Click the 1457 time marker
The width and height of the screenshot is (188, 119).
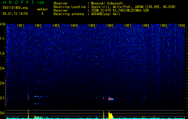coord(128,25)
